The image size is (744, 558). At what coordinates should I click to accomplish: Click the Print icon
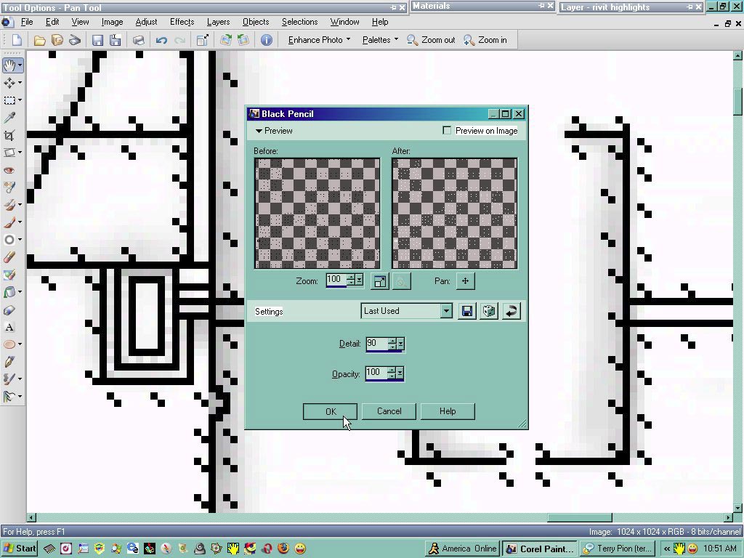(x=138, y=41)
